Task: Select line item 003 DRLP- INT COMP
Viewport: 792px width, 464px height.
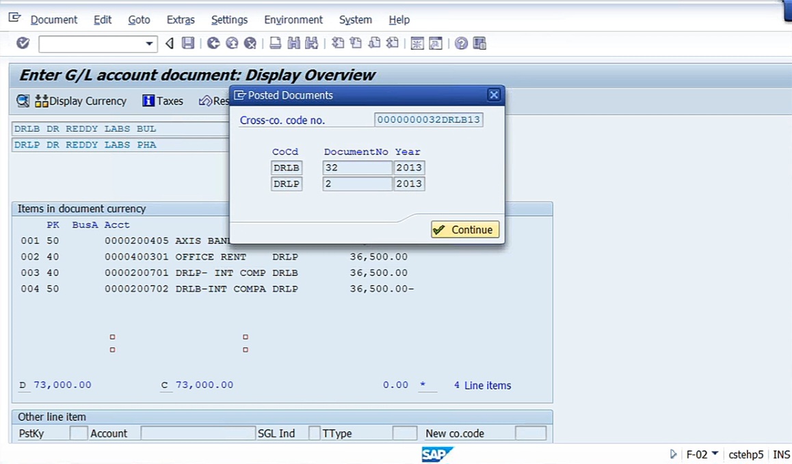Action: 214,273
